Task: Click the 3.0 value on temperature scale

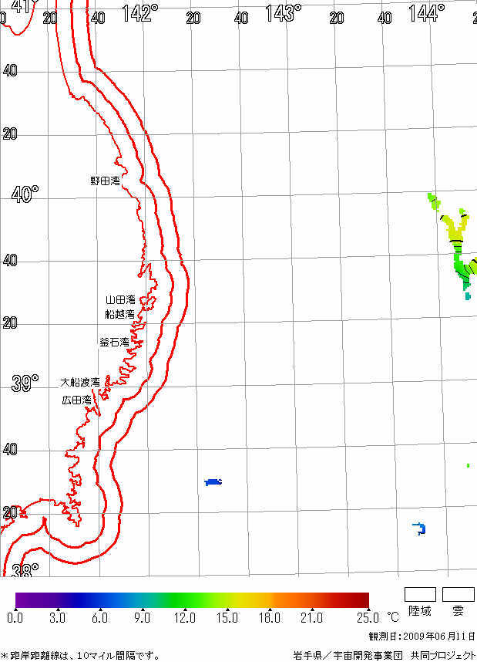Action: click(57, 618)
